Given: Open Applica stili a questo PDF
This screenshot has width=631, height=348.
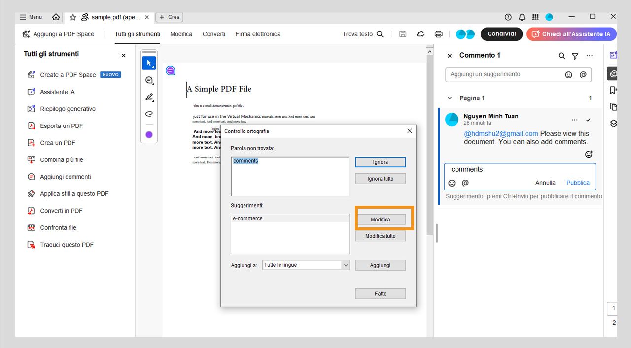Looking at the screenshot, I should pos(68,194).
